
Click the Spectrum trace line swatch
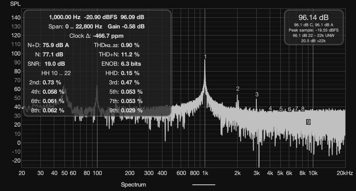click(x=203, y=184)
